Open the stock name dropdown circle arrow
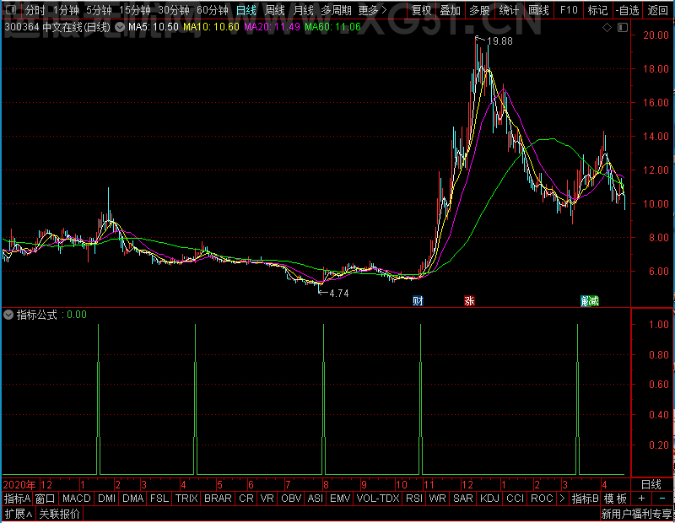This screenshot has height=523, width=675. (x=120, y=27)
